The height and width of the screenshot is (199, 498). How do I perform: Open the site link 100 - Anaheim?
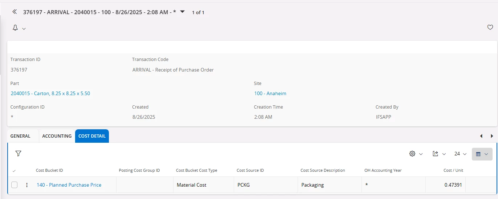[270, 94]
